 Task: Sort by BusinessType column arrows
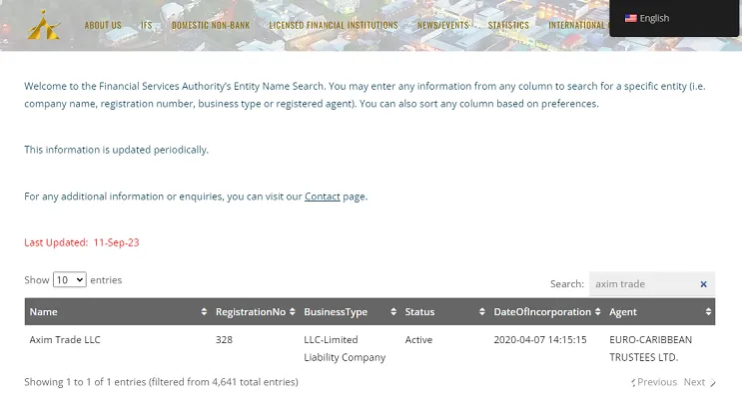pos(393,311)
